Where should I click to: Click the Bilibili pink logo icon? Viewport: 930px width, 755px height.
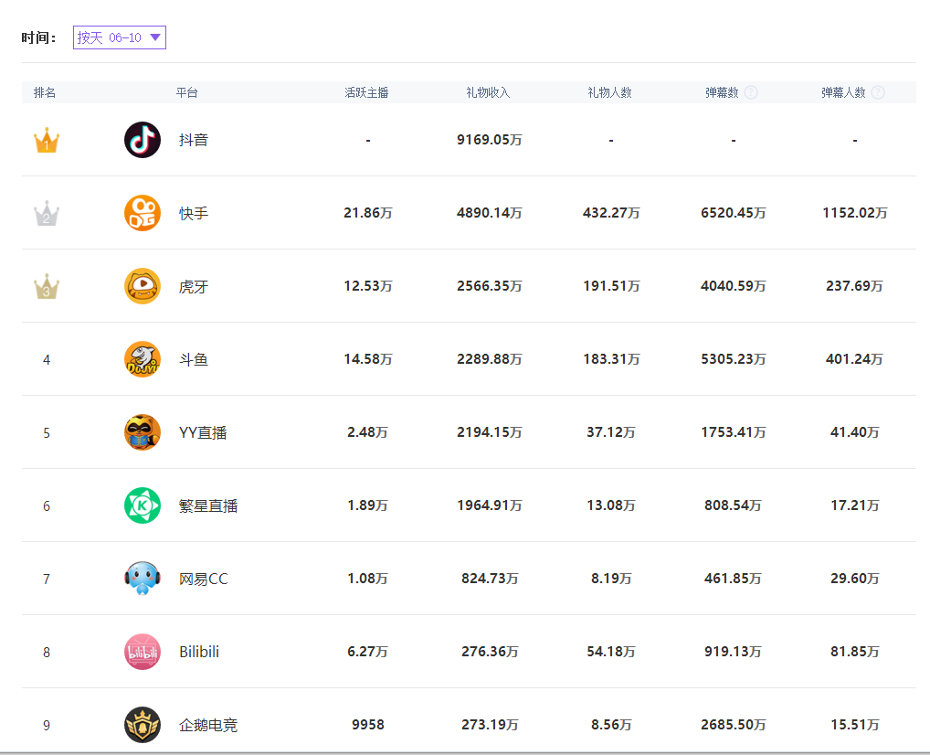tap(143, 652)
